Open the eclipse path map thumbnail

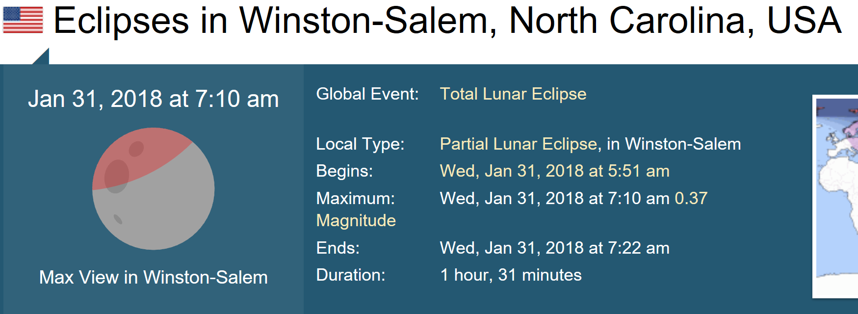click(835, 196)
